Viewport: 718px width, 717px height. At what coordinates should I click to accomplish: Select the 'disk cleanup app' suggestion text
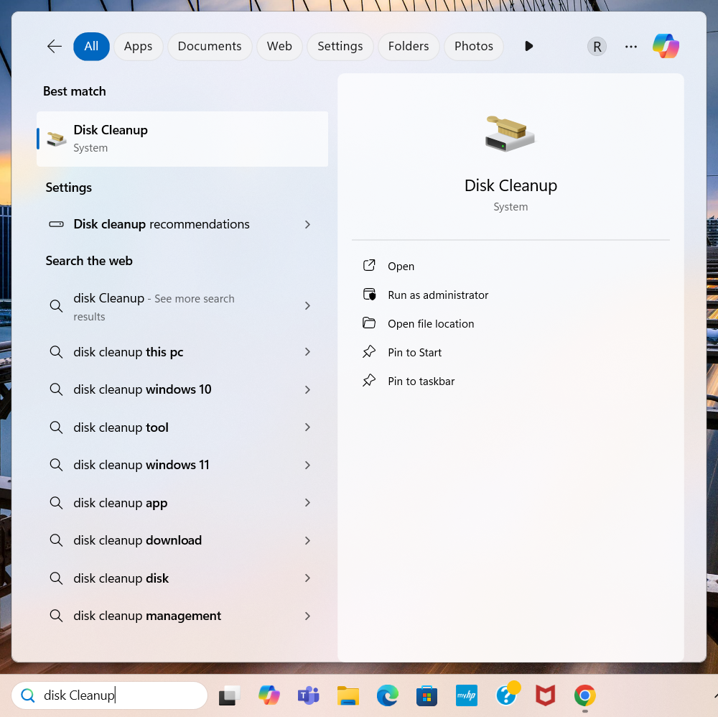click(121, 503)
